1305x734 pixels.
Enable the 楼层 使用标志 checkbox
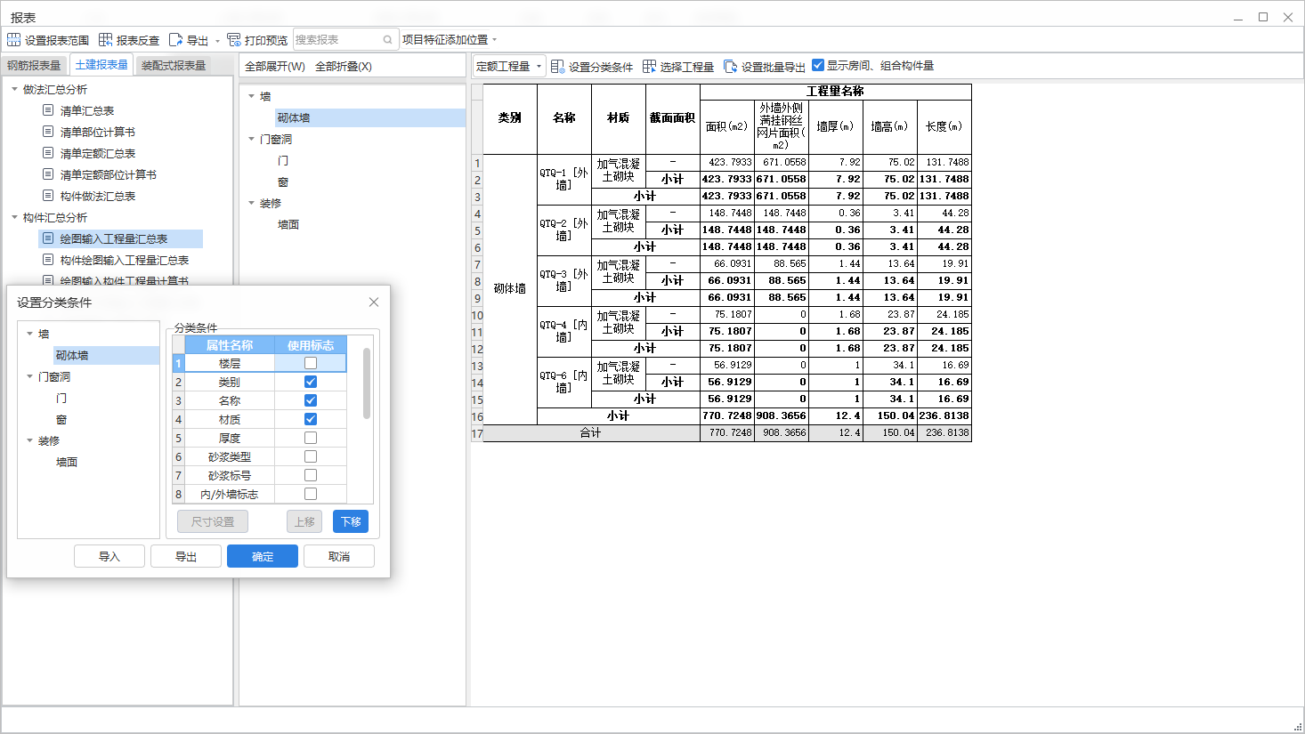(311, 363)
